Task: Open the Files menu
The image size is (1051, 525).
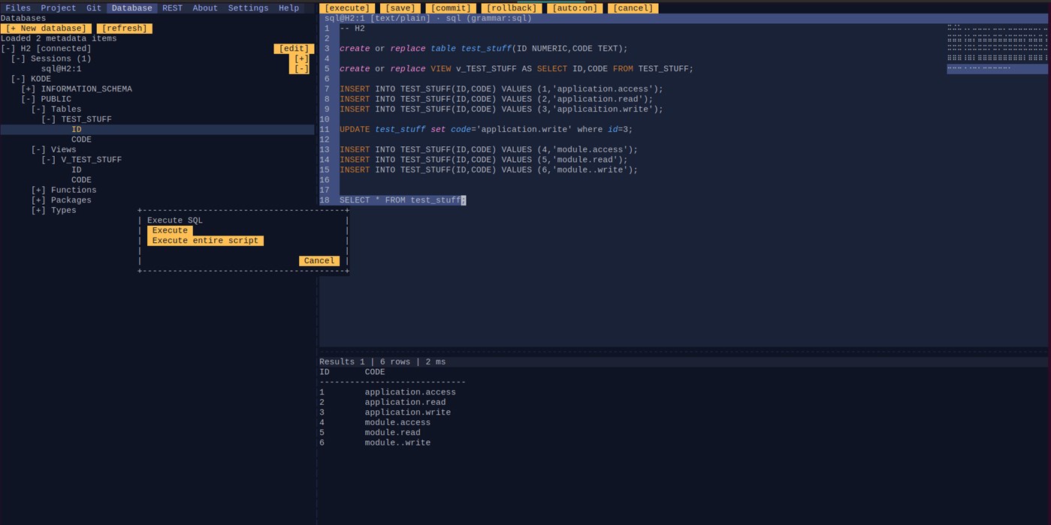Action: click(x=18, y=8)
